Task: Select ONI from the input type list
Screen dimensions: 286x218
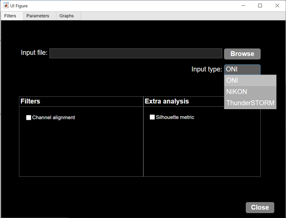Action: click(250, 80)
